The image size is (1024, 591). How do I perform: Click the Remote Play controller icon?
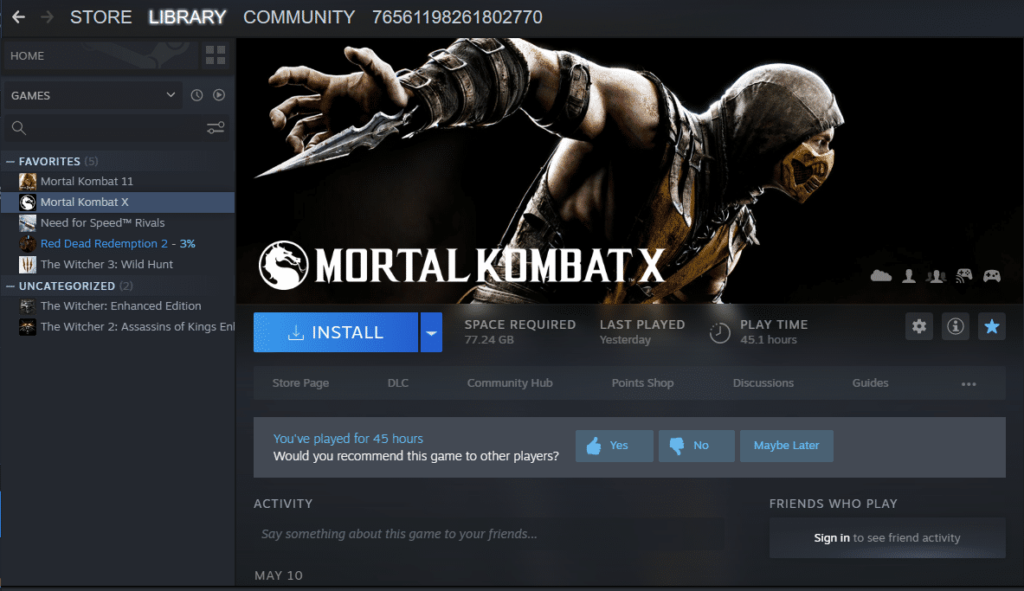pos(964,275)
